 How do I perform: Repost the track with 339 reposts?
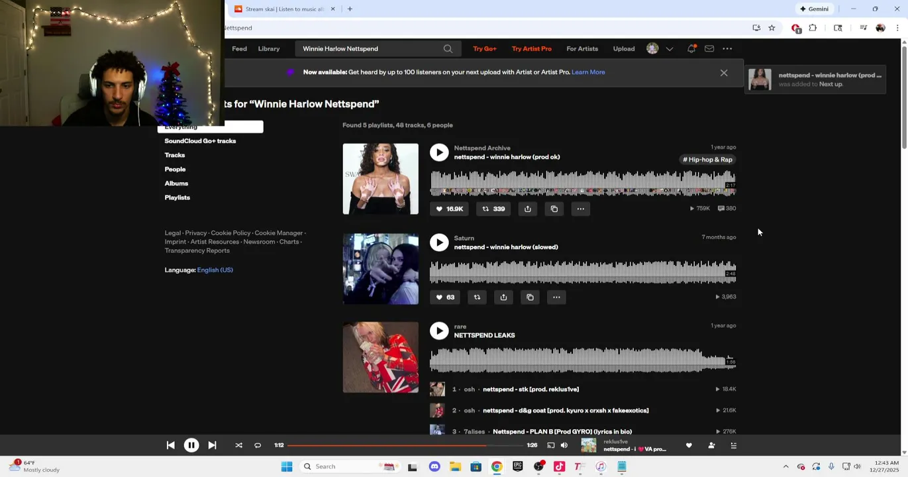[x=493, y=209]
